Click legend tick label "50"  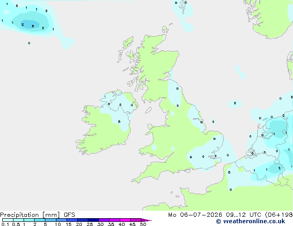[143, 224]
